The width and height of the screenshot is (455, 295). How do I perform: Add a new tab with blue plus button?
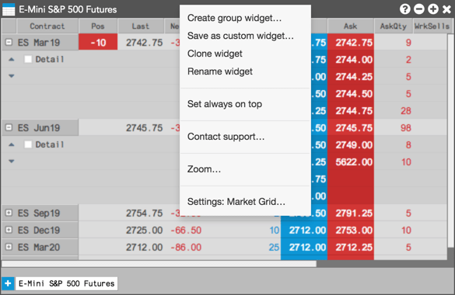click(8, 283)
